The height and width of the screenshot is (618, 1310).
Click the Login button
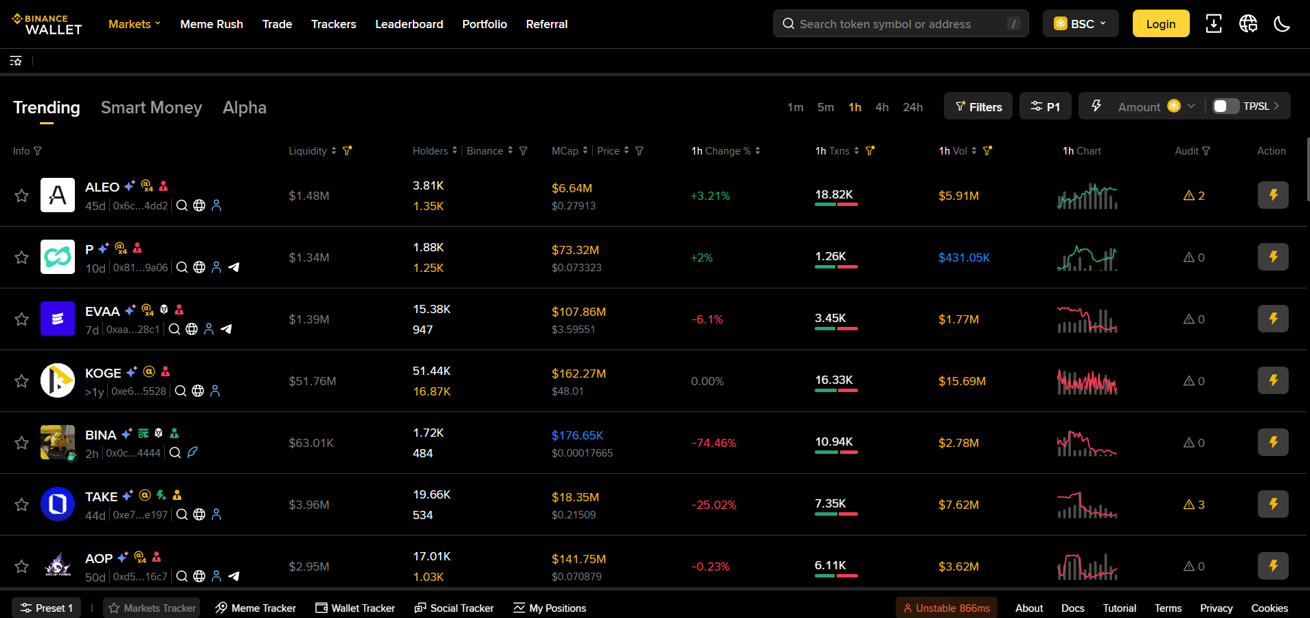1160,23
